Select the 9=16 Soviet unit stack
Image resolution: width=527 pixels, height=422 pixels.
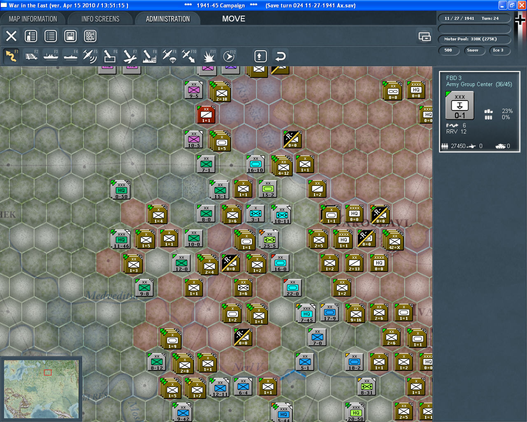coord(355,313)
